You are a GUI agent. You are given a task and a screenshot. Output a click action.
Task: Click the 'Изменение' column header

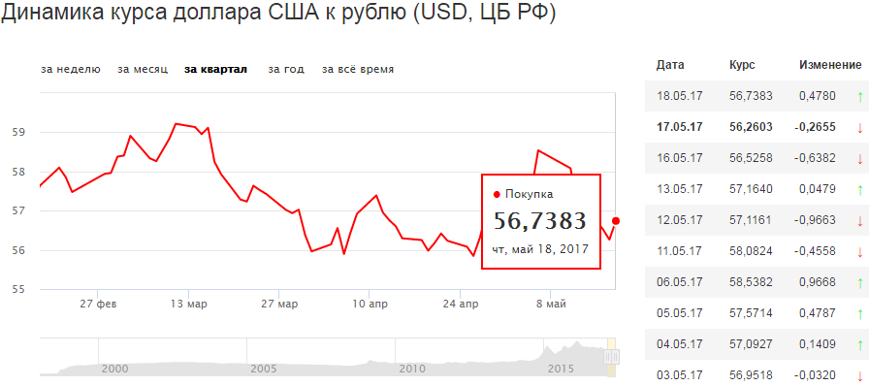pyautogui.click(x=830, y=65)
